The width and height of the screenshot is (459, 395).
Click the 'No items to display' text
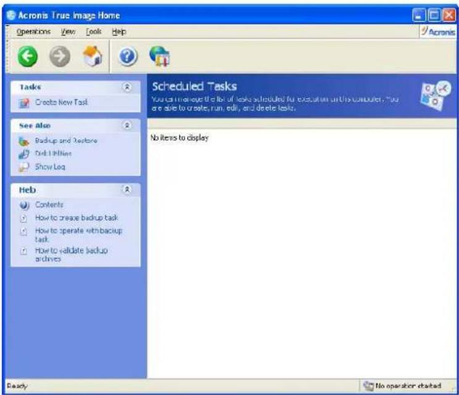[x=179, y=138]
